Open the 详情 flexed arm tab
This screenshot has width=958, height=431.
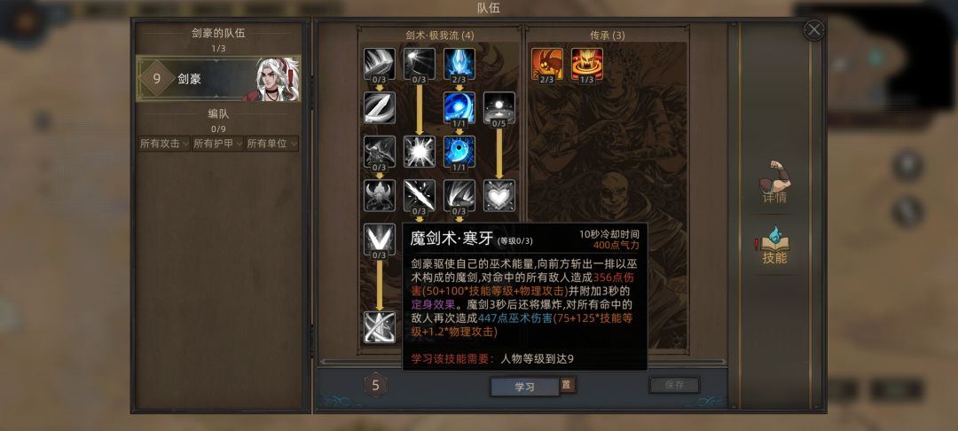774,184
